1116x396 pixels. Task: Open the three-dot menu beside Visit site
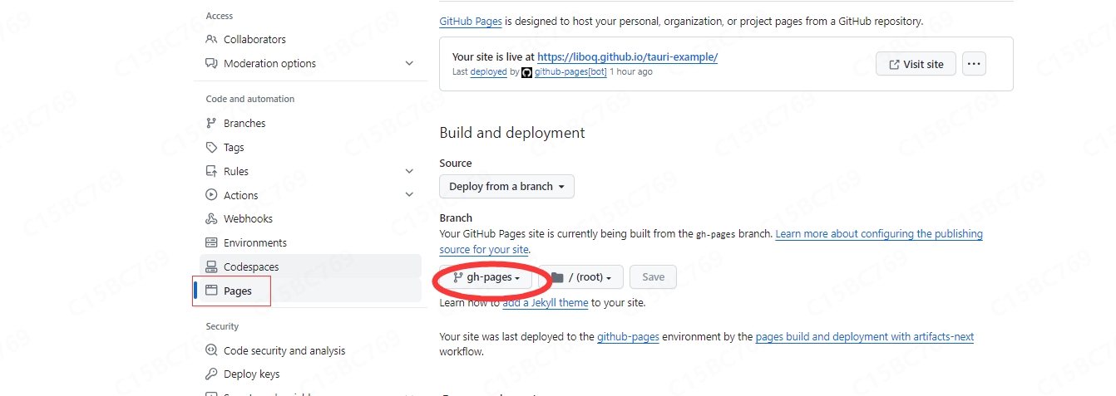click(x=974, y=64)
